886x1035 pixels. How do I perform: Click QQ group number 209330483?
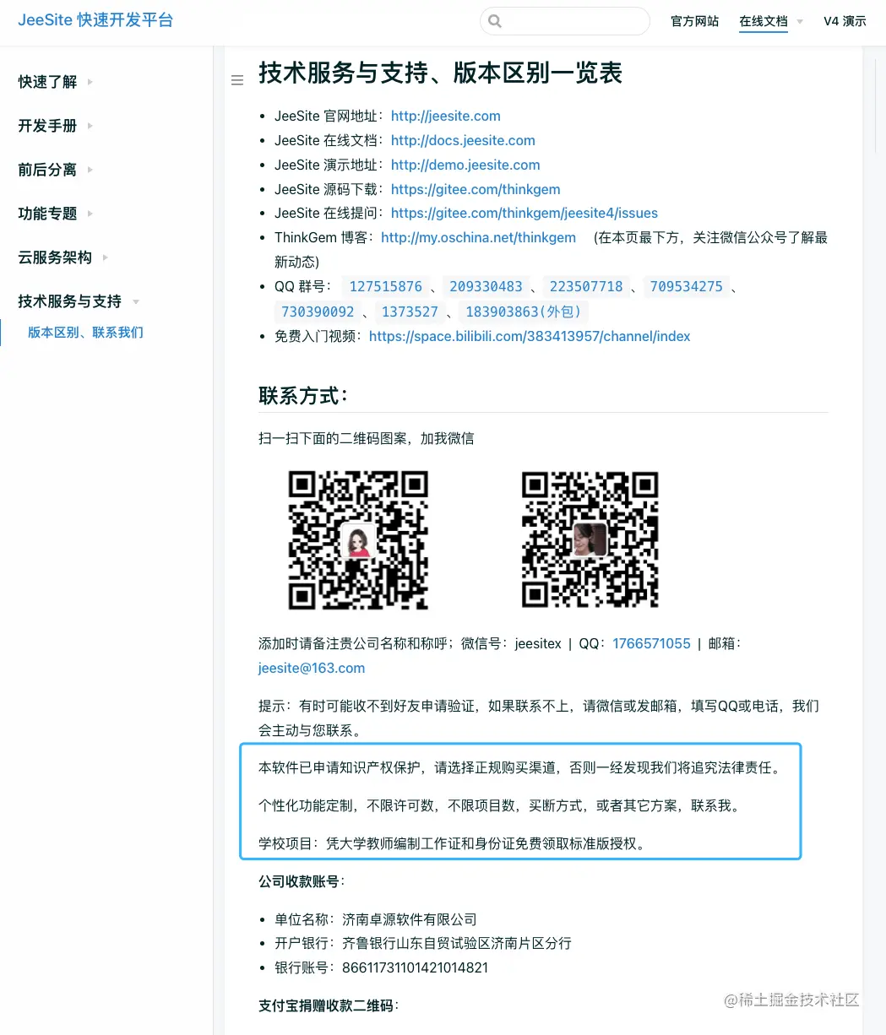(486, 287)
